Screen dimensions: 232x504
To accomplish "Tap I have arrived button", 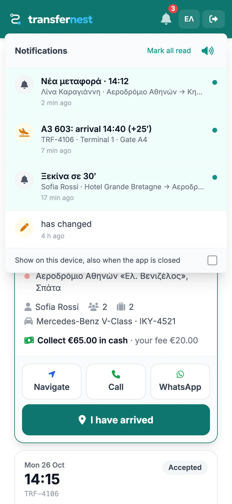I will pos(116,420).
